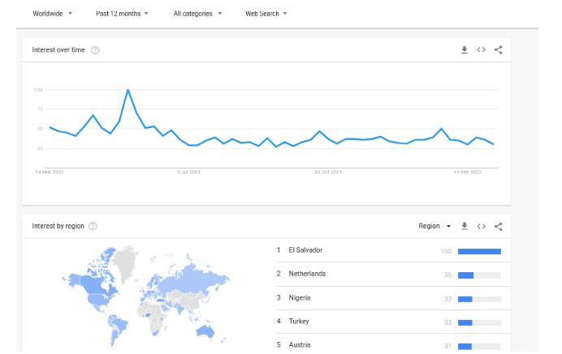
Task: Click the peak point on trend line
Action: pos(128,90)
